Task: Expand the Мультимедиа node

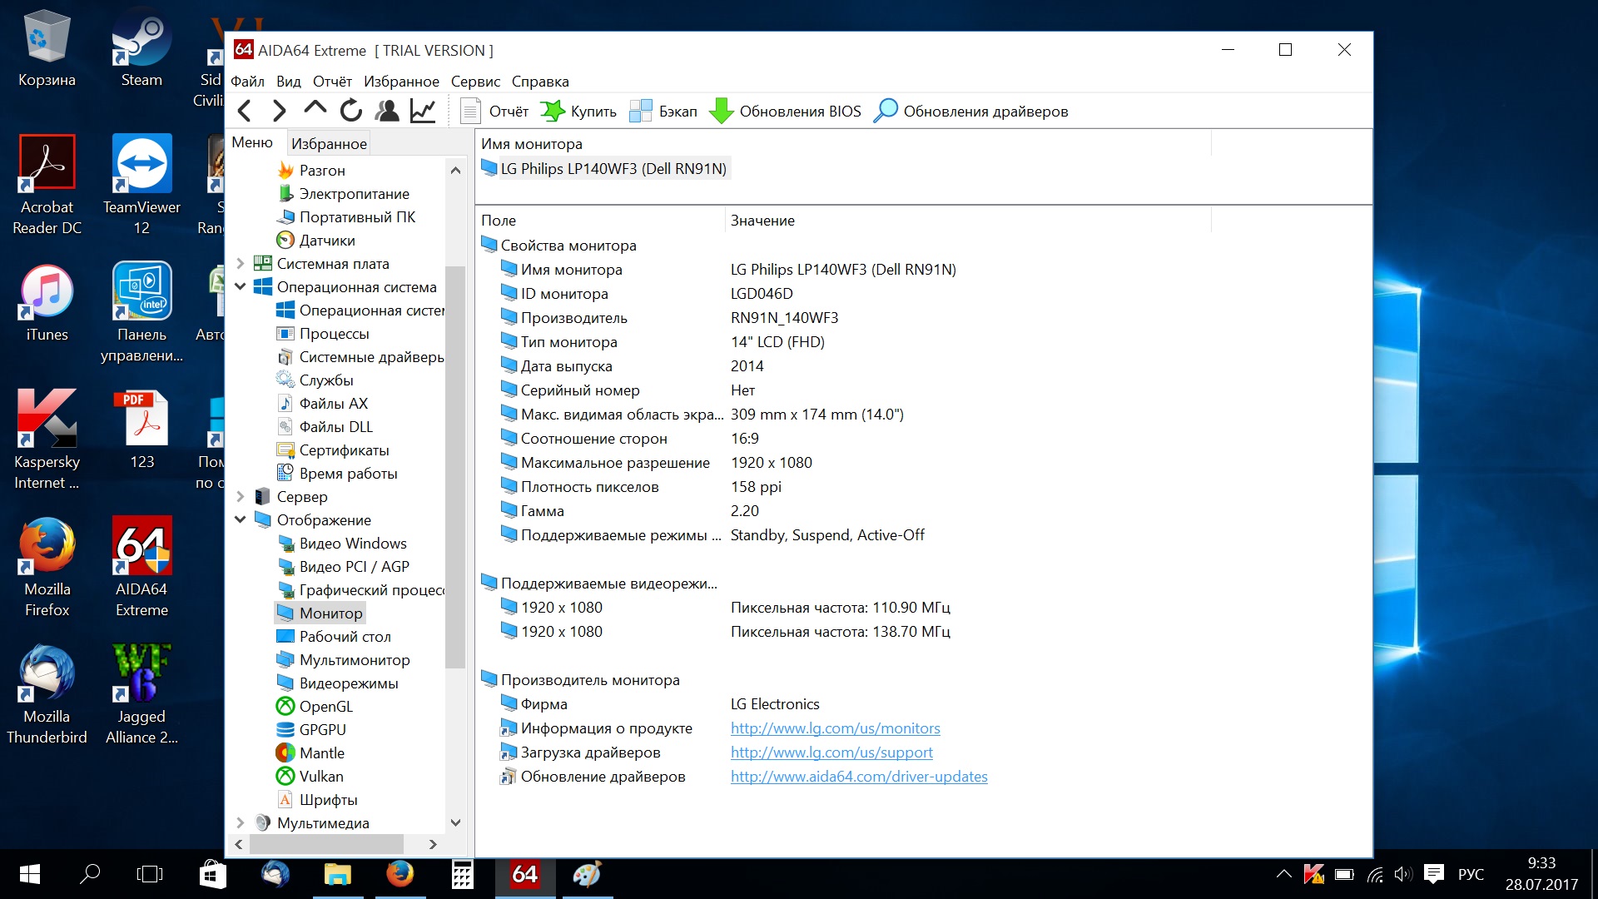Action: coord(241,823)
